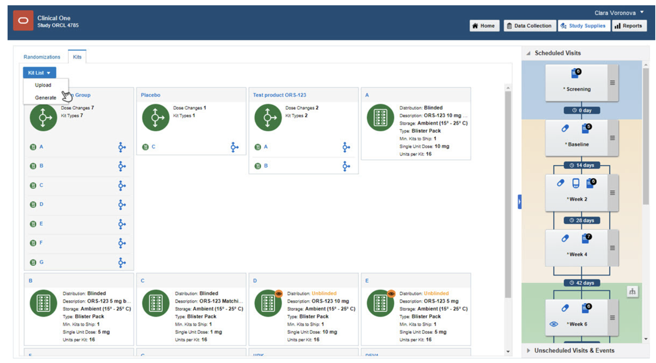Click the side panel collapse handle
This screenshot has height=363, width=656.
click(x=519, y=202)
